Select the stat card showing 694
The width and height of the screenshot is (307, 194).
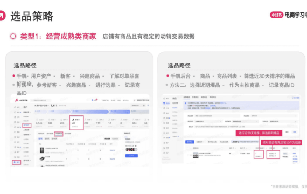[x=136, y=123]
